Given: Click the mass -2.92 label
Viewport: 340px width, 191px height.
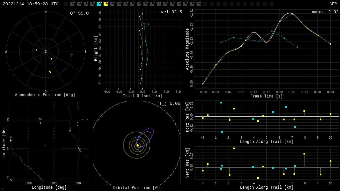Looking at the screenshot, I should 325,12.
